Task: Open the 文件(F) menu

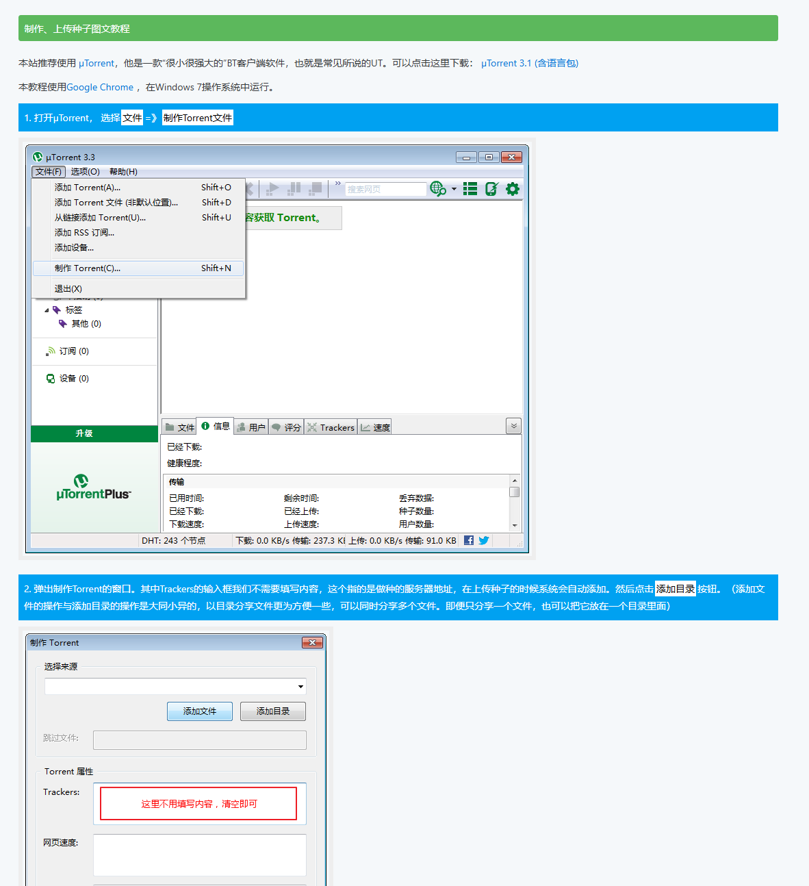Action: (49, 172)
